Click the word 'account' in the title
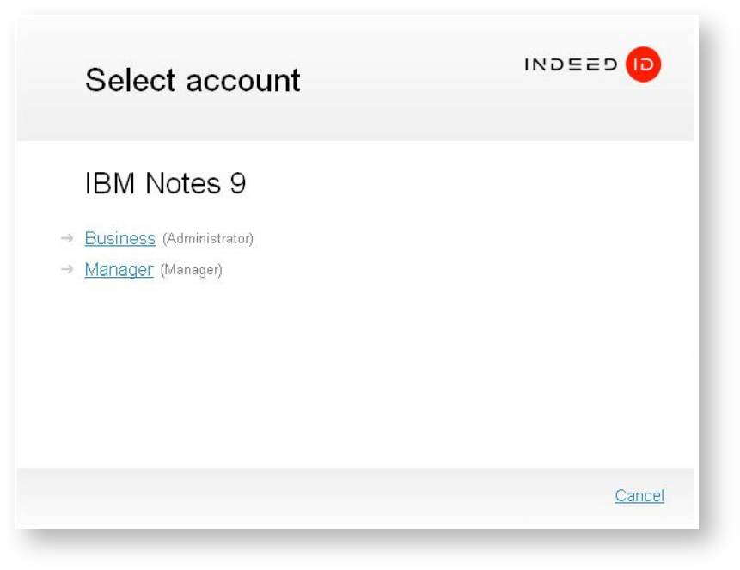740x570 pixels. pyautogui.click(x=243, y=80)
